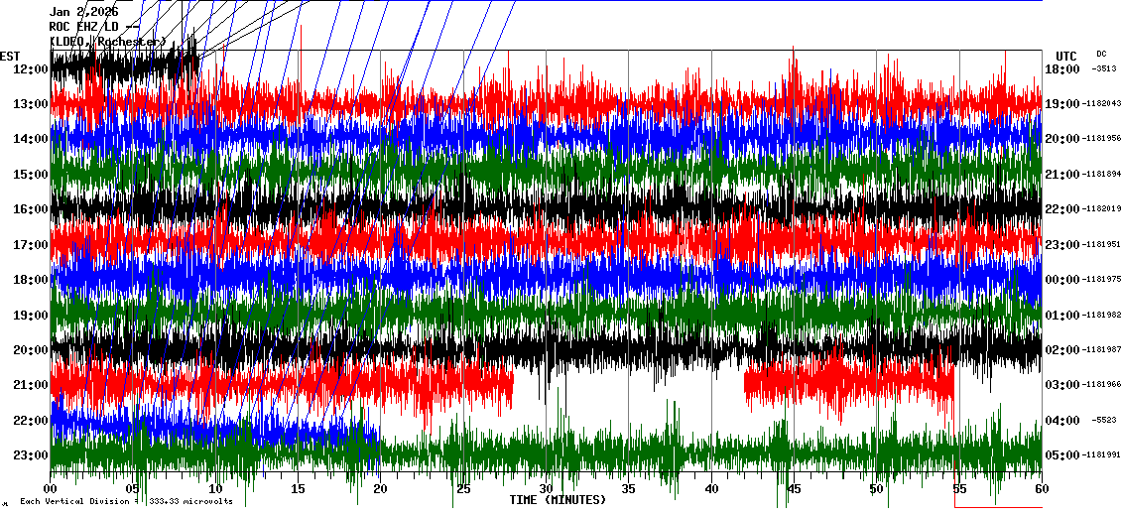Click the DC value -1182043
The image size is (1121, 515).
click(1101, 104)
